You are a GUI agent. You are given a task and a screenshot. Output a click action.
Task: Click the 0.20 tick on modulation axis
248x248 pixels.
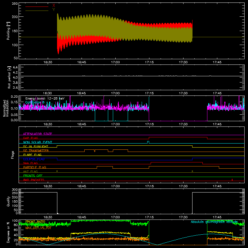pos(15,96)
